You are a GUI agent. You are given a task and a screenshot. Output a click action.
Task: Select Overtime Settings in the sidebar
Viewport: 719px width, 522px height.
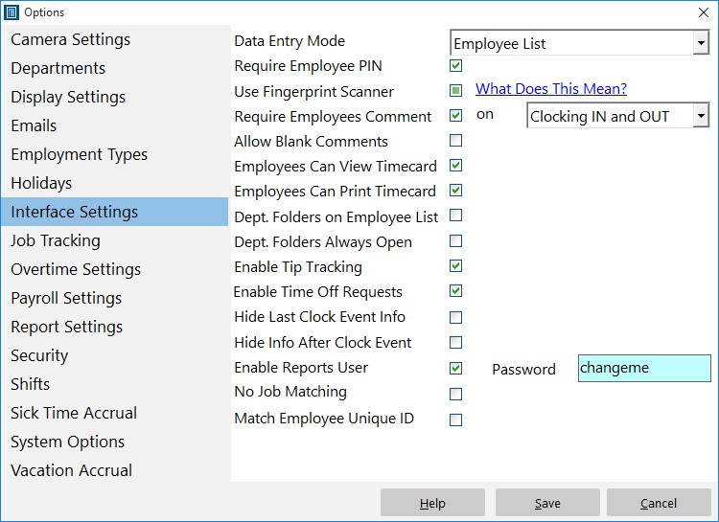(76, 269)
